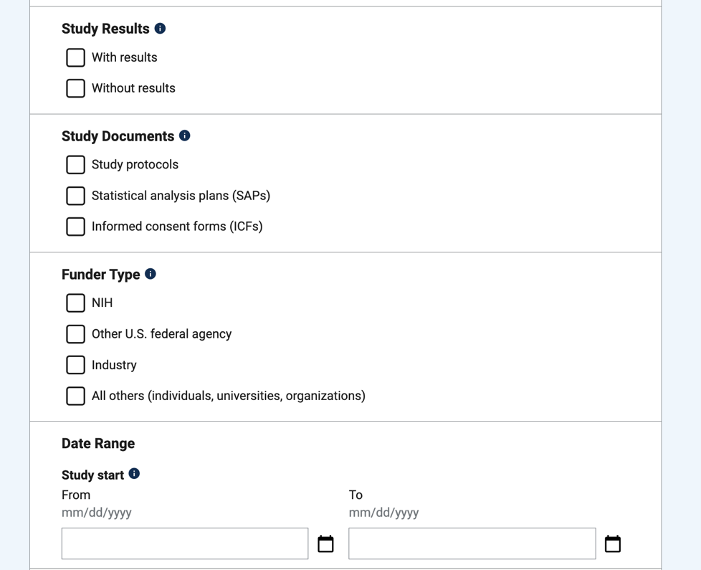This screenshot has width=701, height=570.
Task: Click the Study Documents info icon
Action: [x=185, y=136]
